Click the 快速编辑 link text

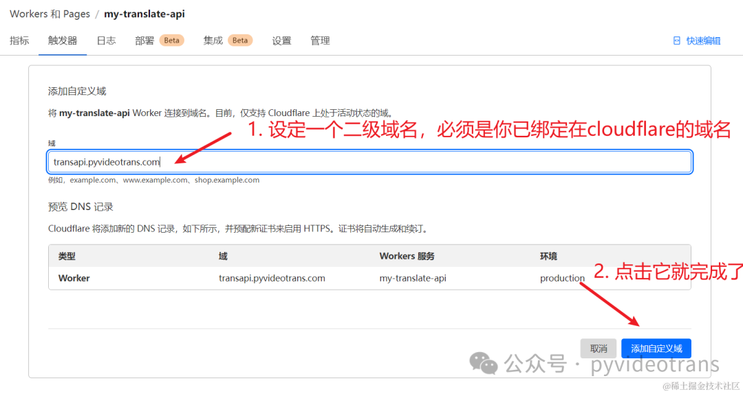(x=703, y=40)
